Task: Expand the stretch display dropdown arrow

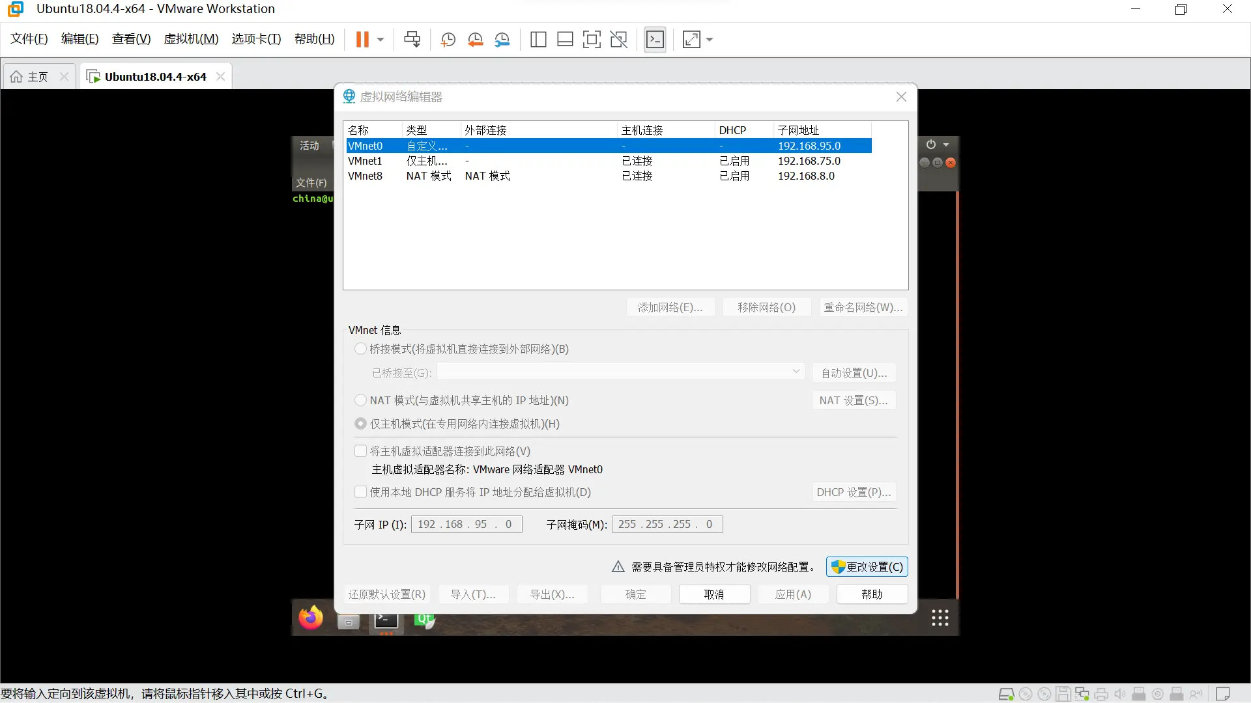Action: pos(710,40)
